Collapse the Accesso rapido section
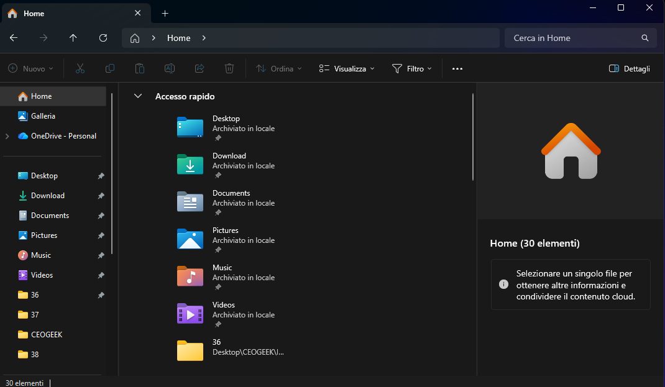The image size is (665, 387). (x=138, y=96)
